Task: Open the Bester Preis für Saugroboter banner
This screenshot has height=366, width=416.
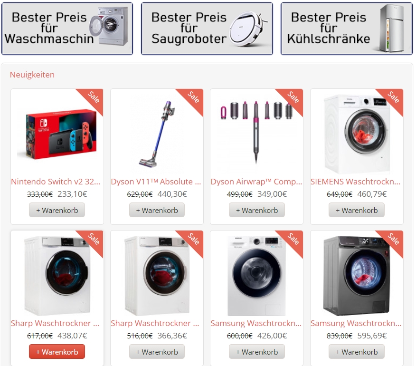Action: click(207, 29)
